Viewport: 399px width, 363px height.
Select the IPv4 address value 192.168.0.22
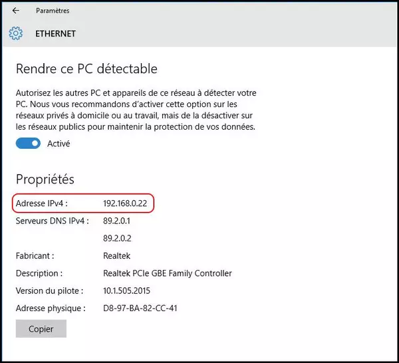click(124, 203)
